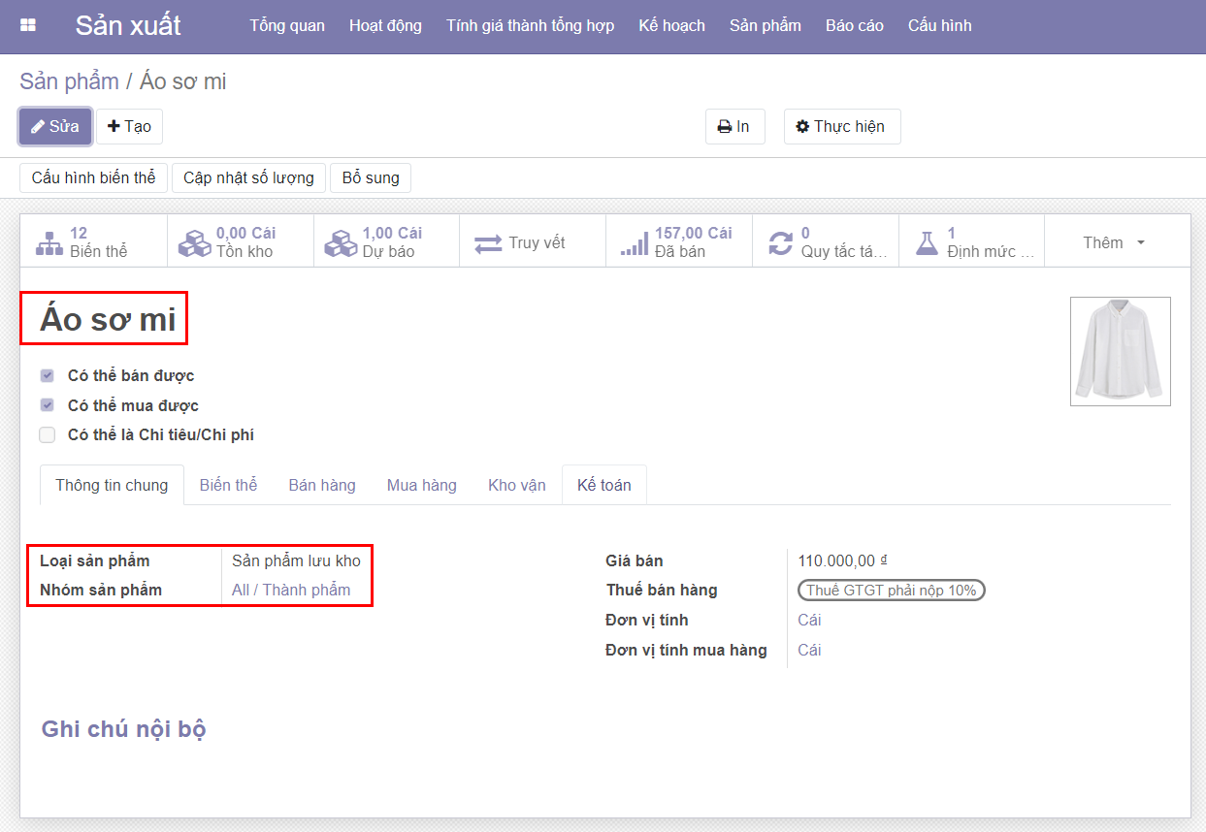Click 'Thuế GTGT phải nộp 10%' tax tag
The height and width of the screenshot is (832, 1206).
(891, 591)
